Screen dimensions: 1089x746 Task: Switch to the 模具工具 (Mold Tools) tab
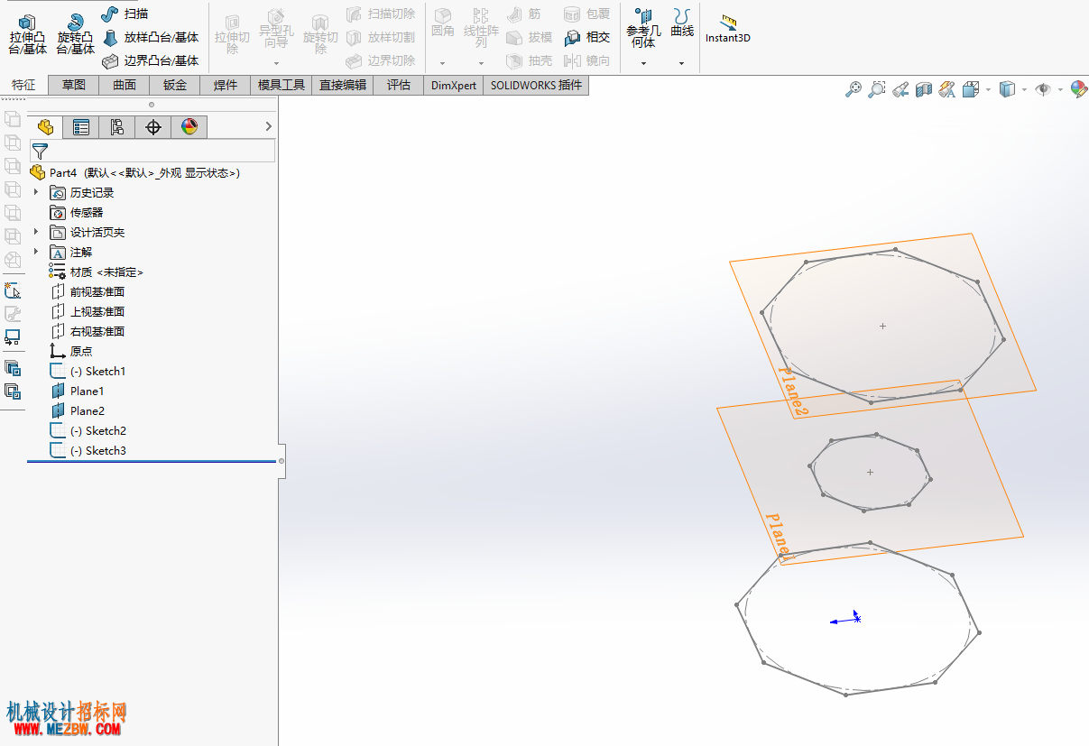(x=281, y=85)
